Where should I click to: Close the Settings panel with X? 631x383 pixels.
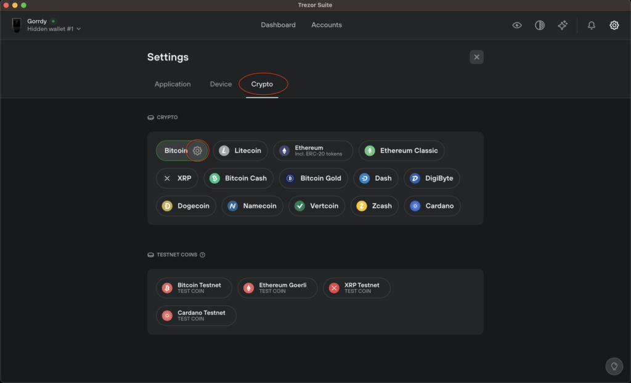(x=476, y=57)
